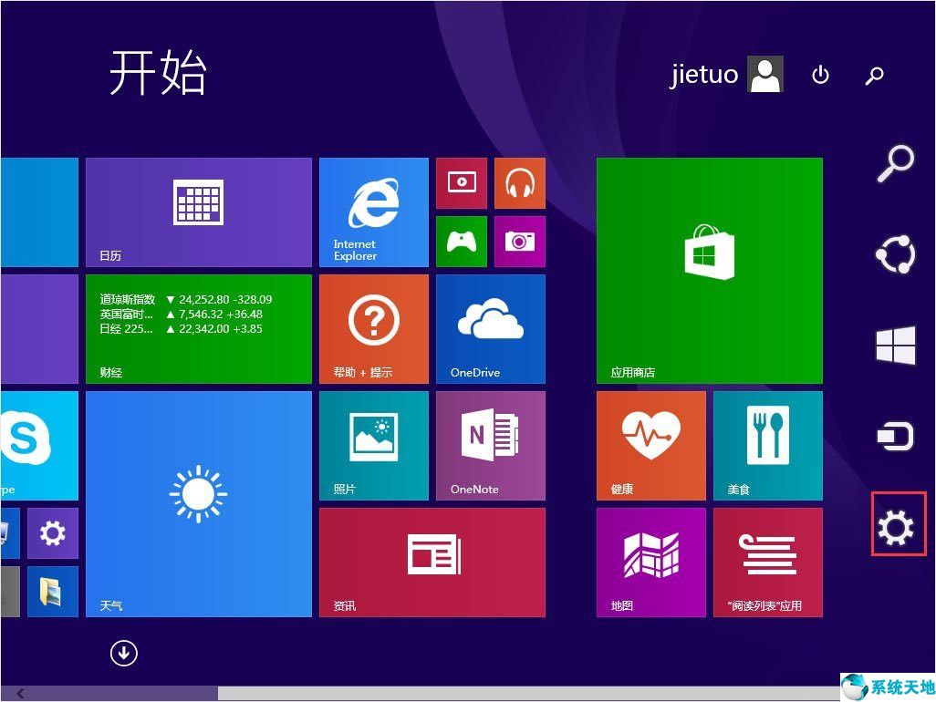Viewport: 936px width, 702px height.
Task: Open the folder icon on the left
Action: 52,592
